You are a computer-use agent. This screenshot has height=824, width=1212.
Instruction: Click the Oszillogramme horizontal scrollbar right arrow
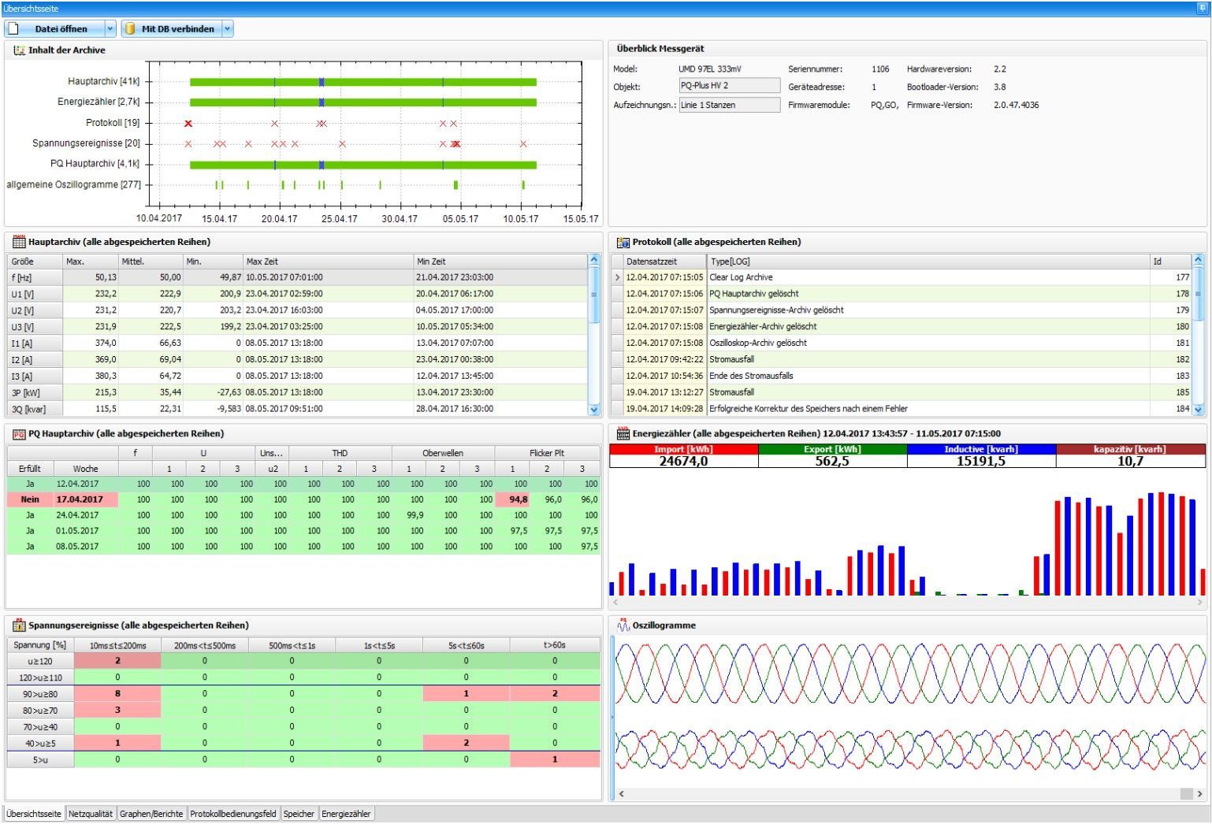(x=1200, y=794)
